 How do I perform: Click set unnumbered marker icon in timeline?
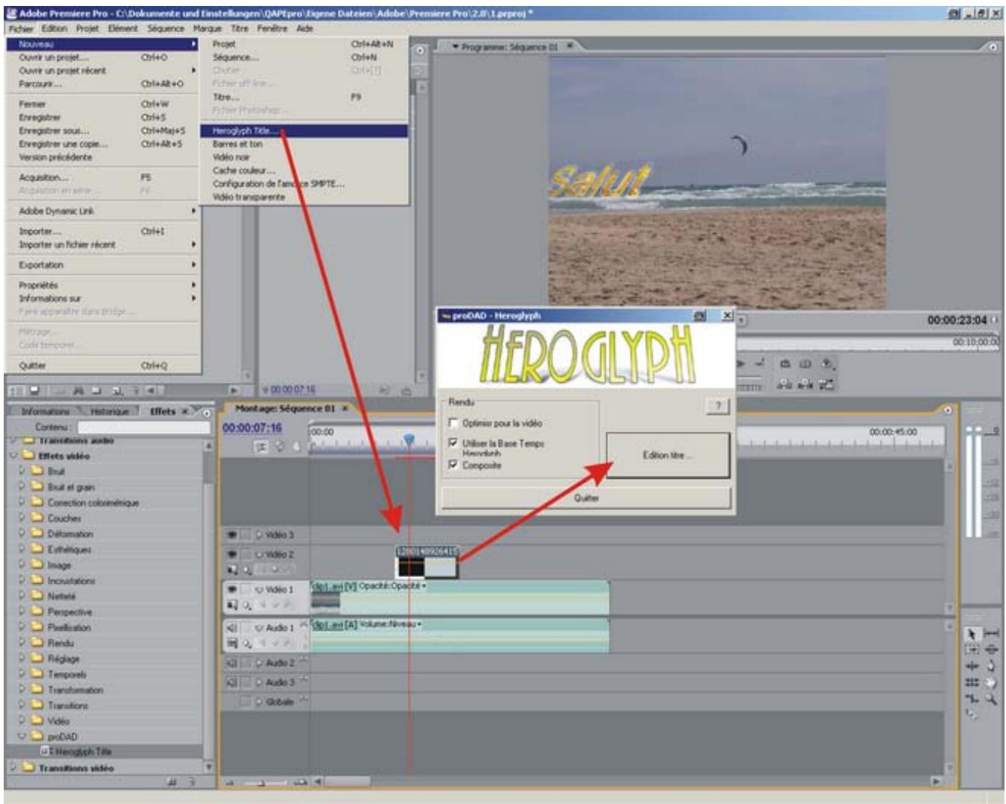click(297, 447)
